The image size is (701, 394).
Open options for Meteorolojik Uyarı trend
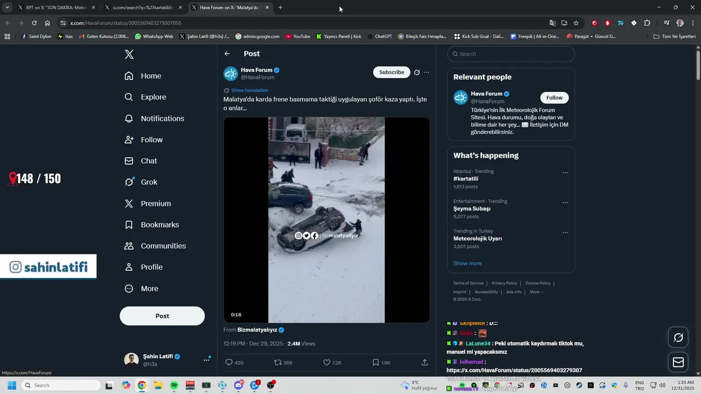[565, 233]
